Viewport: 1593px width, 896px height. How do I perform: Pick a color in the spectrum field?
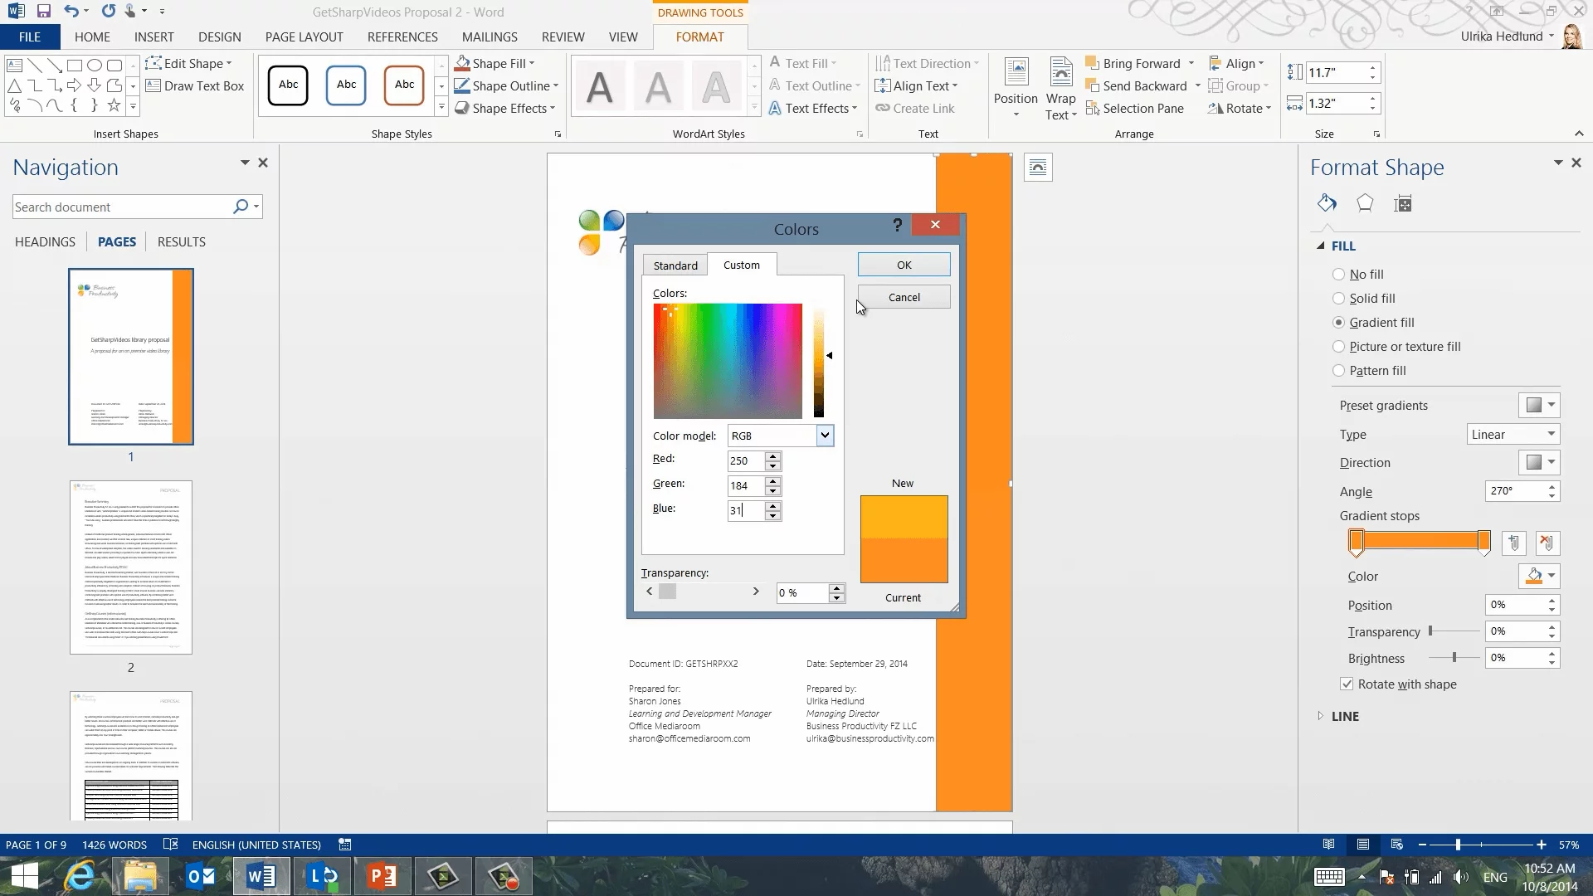pyautogui.click(x=727, y=361)
